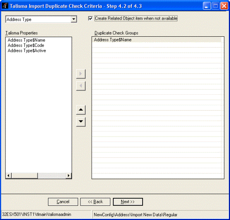Open the Address Type dropdown arrow

(74, 19)
